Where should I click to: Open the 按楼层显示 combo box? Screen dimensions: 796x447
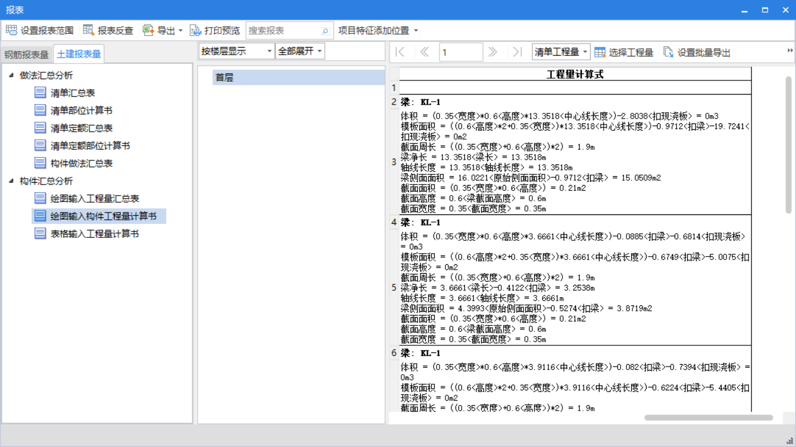[x=237, y=51]
